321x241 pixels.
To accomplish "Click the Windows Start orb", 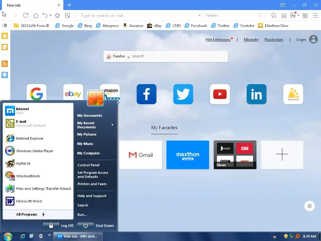I will [8, 237].
